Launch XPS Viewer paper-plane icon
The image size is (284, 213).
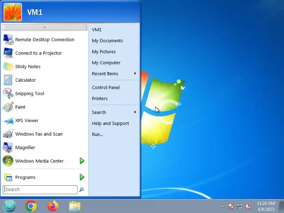click(8, 121)
